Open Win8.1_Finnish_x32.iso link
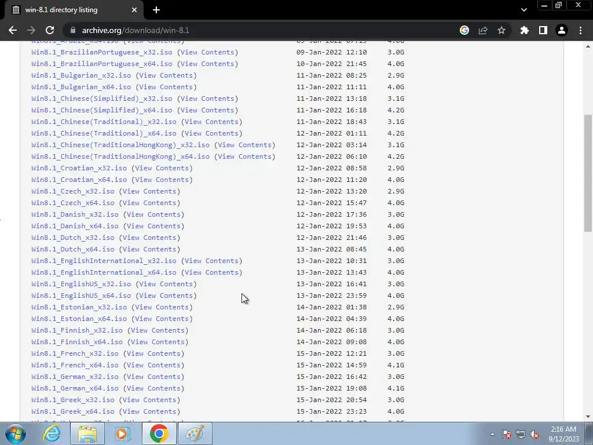The height and width of the screenshot is (445, 593). 77,330
